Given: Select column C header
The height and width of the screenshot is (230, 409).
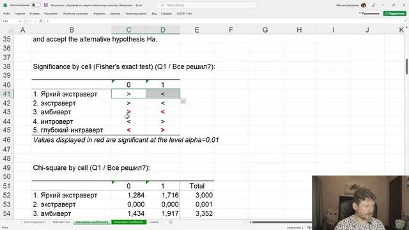Looking at the screenshot, I should tap(128, 30).
